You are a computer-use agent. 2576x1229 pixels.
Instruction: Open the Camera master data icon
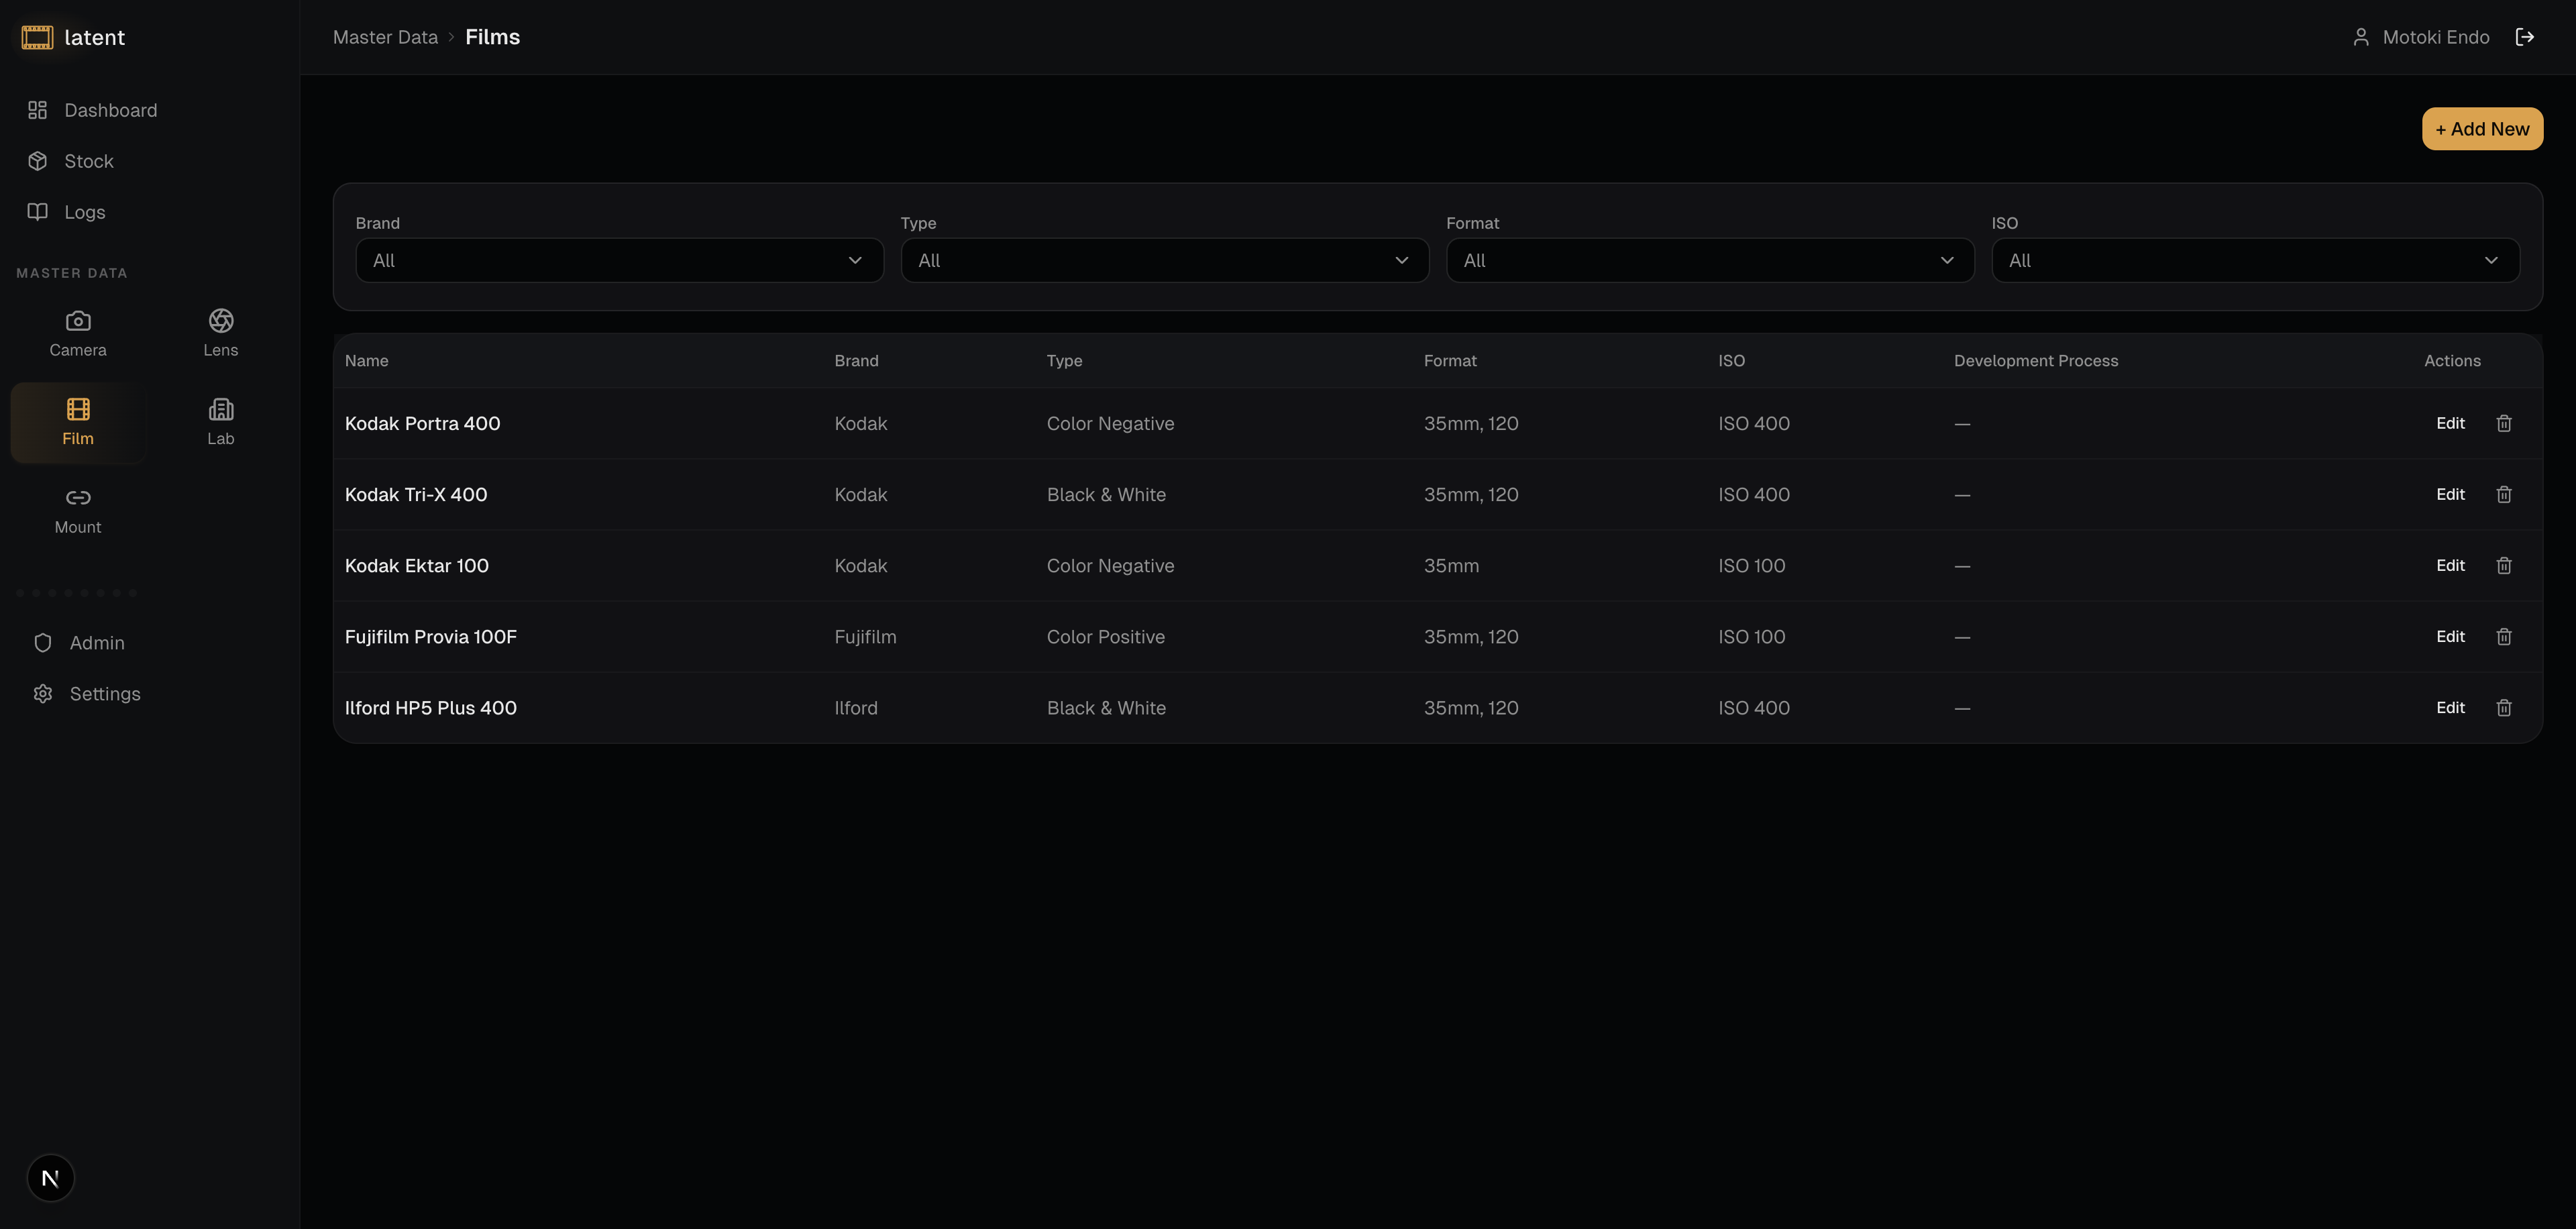78,321
